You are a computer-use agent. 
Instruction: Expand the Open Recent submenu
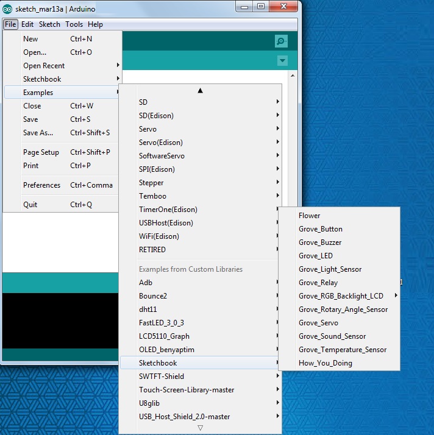click(63, 65)
